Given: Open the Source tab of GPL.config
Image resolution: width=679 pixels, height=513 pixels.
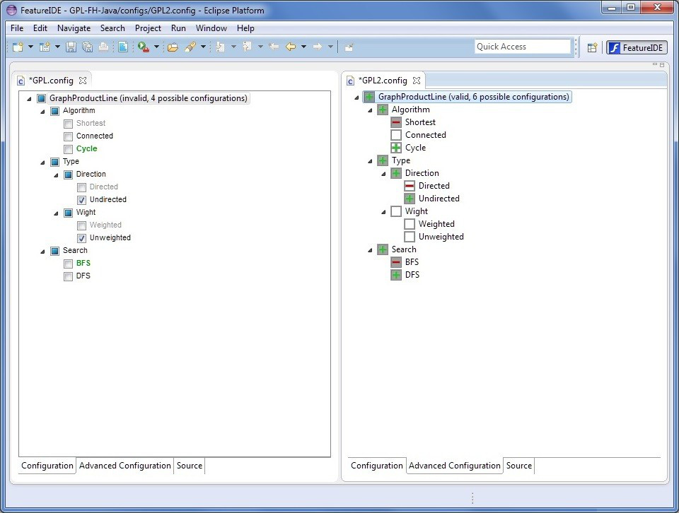Looking at the screenshot, I should 190,466.
